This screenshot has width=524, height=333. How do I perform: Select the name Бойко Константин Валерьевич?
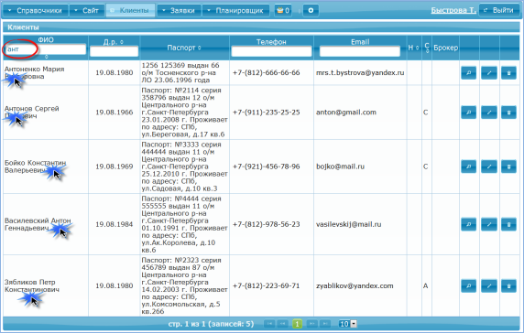(35, 166)
